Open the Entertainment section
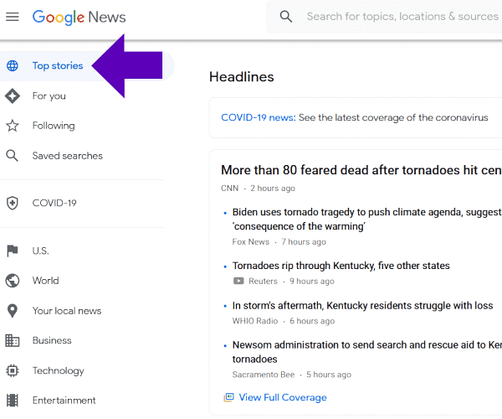Screen dimensions: 502x419 [64, 401]
